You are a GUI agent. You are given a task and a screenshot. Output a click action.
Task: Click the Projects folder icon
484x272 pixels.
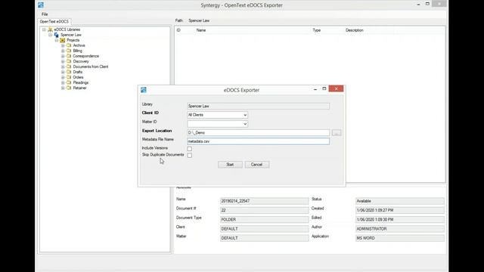pos(62,40)
